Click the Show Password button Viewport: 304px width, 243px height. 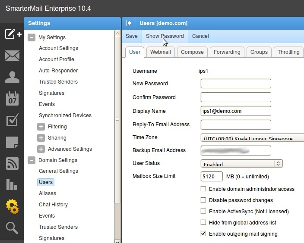(165, 36)
